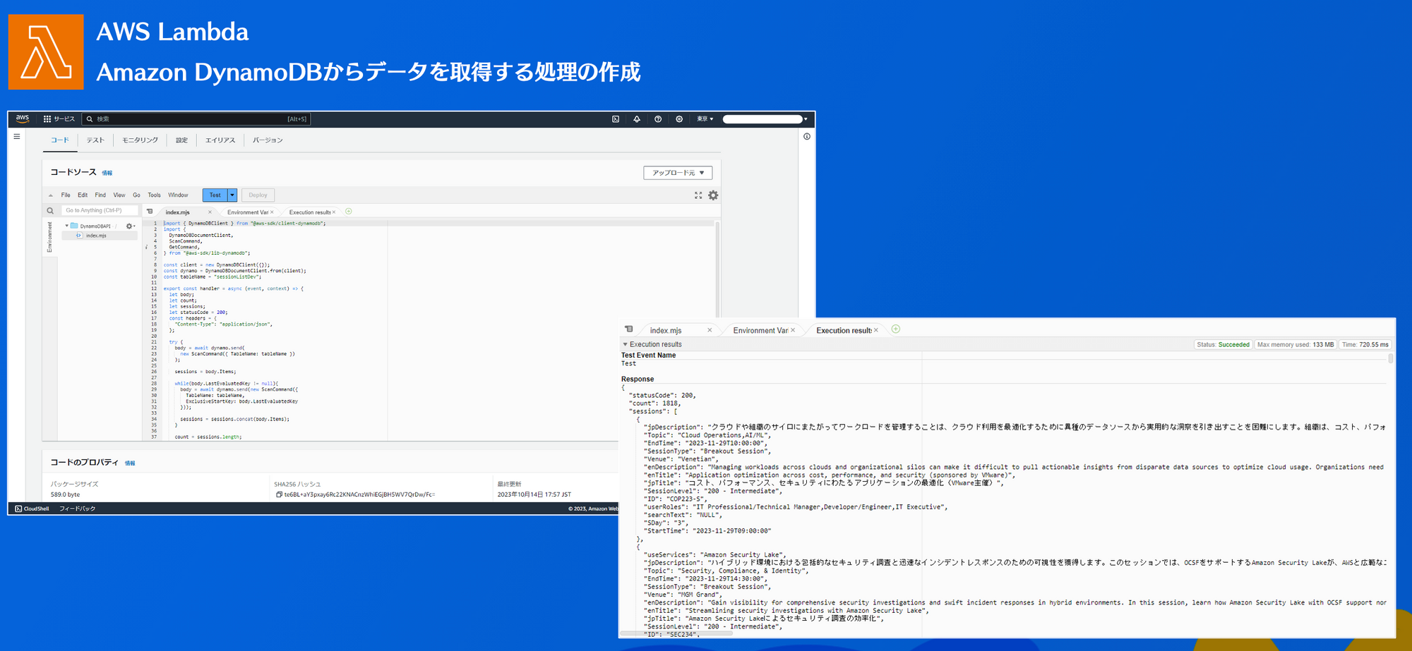1412x651 pixels.
Task: Open the 情報 link beside コードのプロパティ
Action: tap(130, 463)
